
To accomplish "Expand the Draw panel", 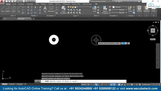I will click(13, 16).
